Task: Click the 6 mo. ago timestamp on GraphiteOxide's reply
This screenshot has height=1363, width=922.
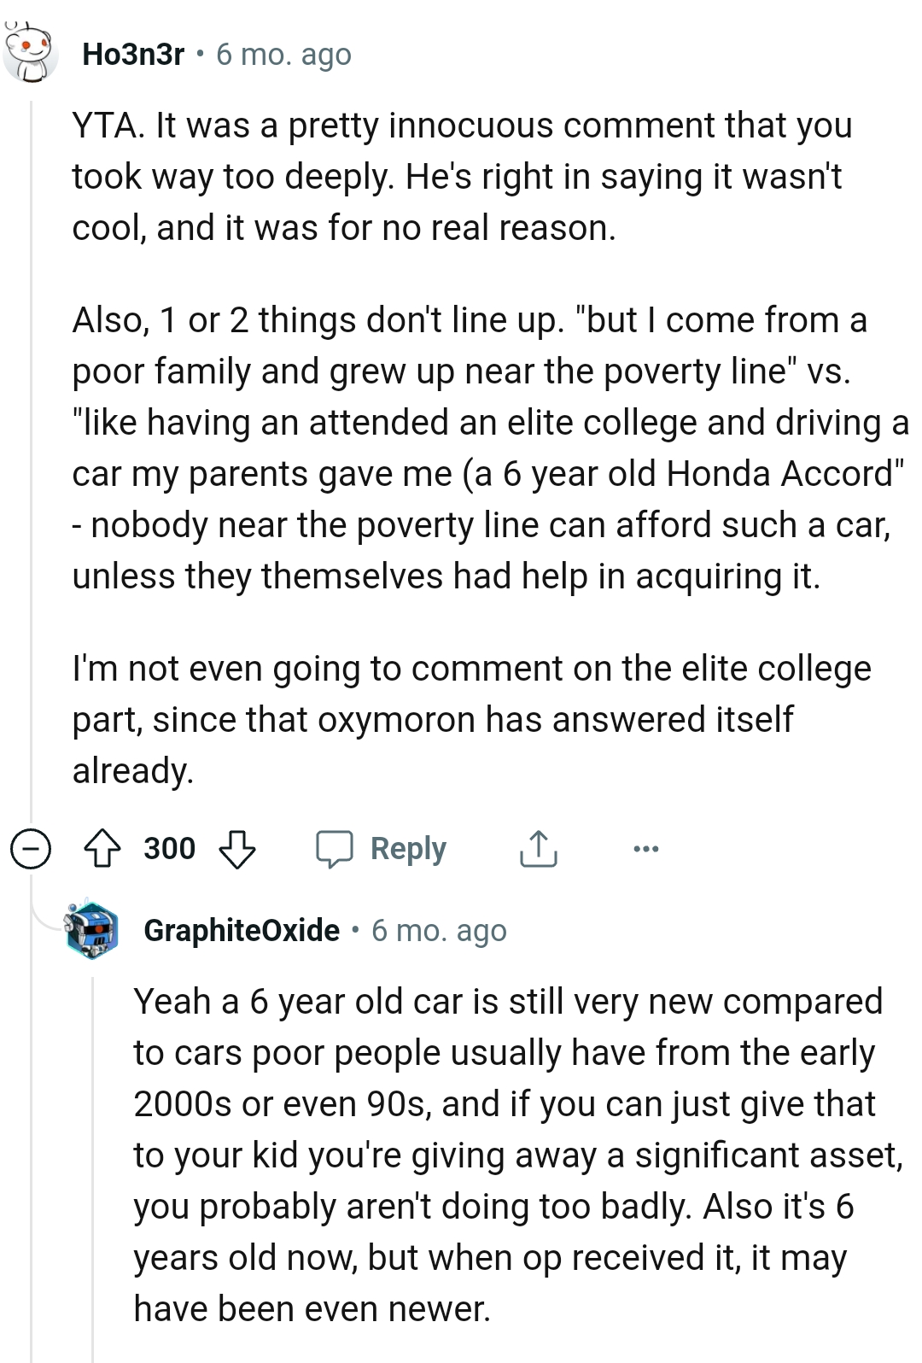Action: pos(440,932)
